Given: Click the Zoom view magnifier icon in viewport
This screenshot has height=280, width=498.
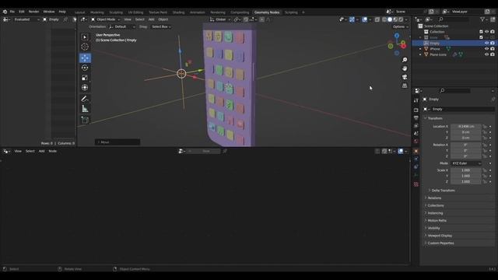Looking at the screenshot, I should coord(405,60).
